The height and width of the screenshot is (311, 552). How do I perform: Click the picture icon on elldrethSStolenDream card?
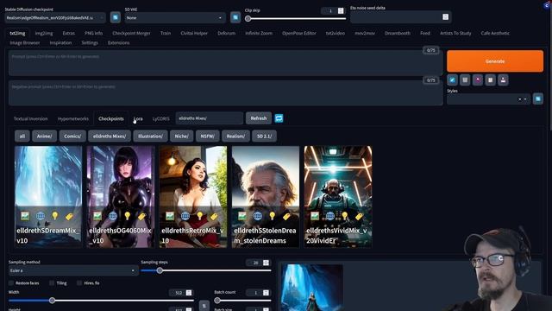pyautogui.click(x=242, y=216)
